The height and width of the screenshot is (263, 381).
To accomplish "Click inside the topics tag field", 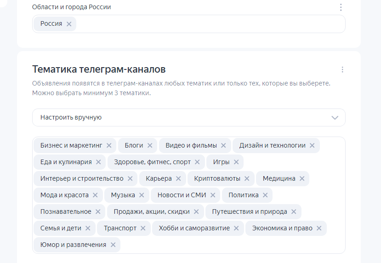I will [x=230, y=245].
